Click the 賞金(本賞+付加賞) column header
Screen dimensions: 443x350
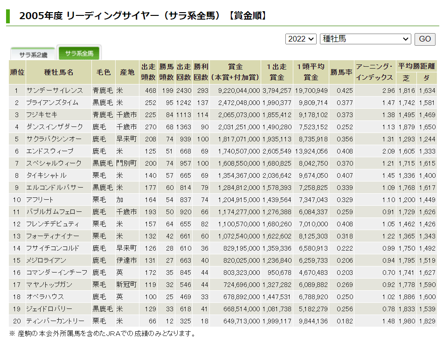235,72
